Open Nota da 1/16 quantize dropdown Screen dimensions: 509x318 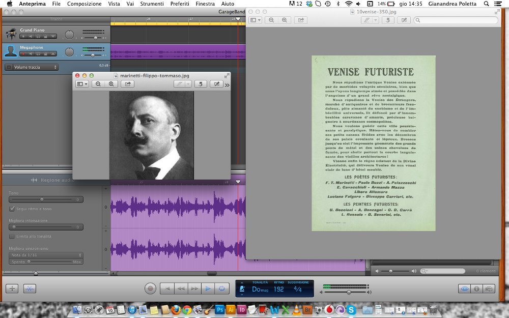[46, 255]
